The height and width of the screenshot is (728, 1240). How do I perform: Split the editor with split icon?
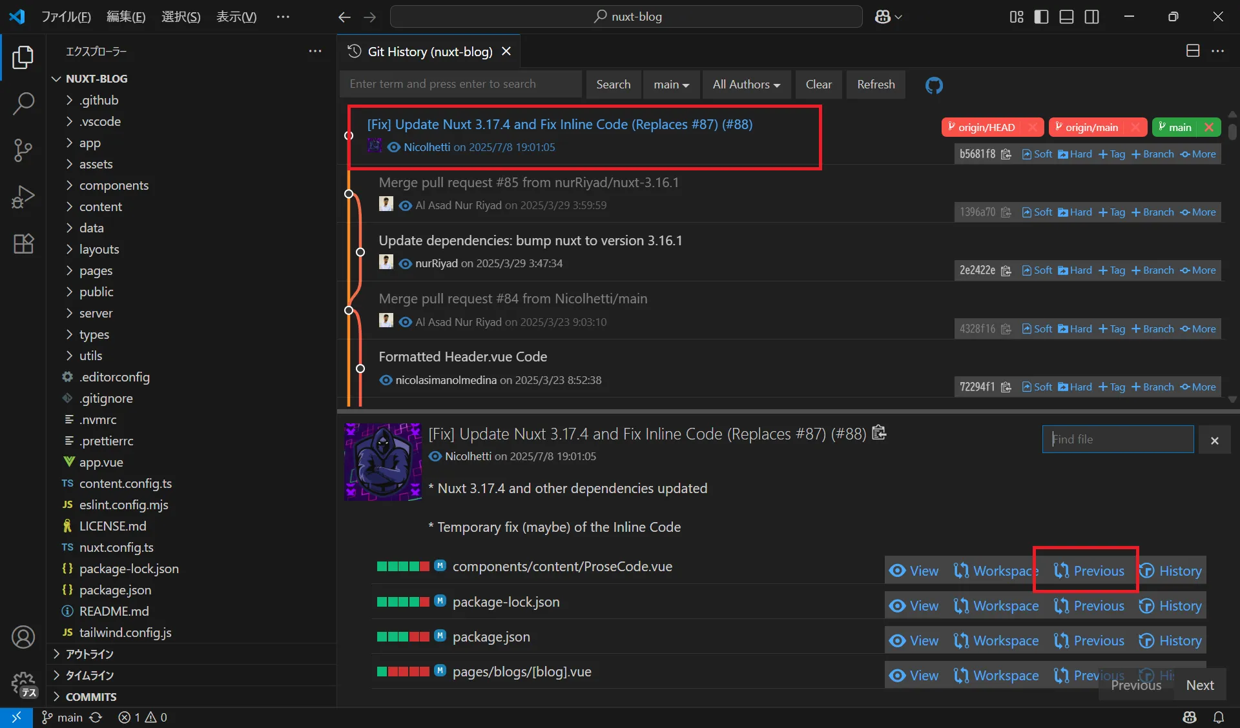[x=1193, y=51]
